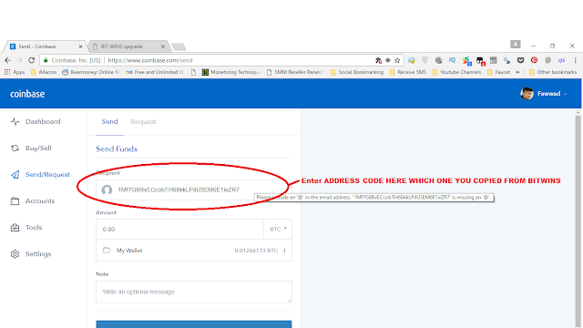Open the Receive SMS bookmark folder
The height and width of the screenshot is (328, 583).
click(408, 72)
